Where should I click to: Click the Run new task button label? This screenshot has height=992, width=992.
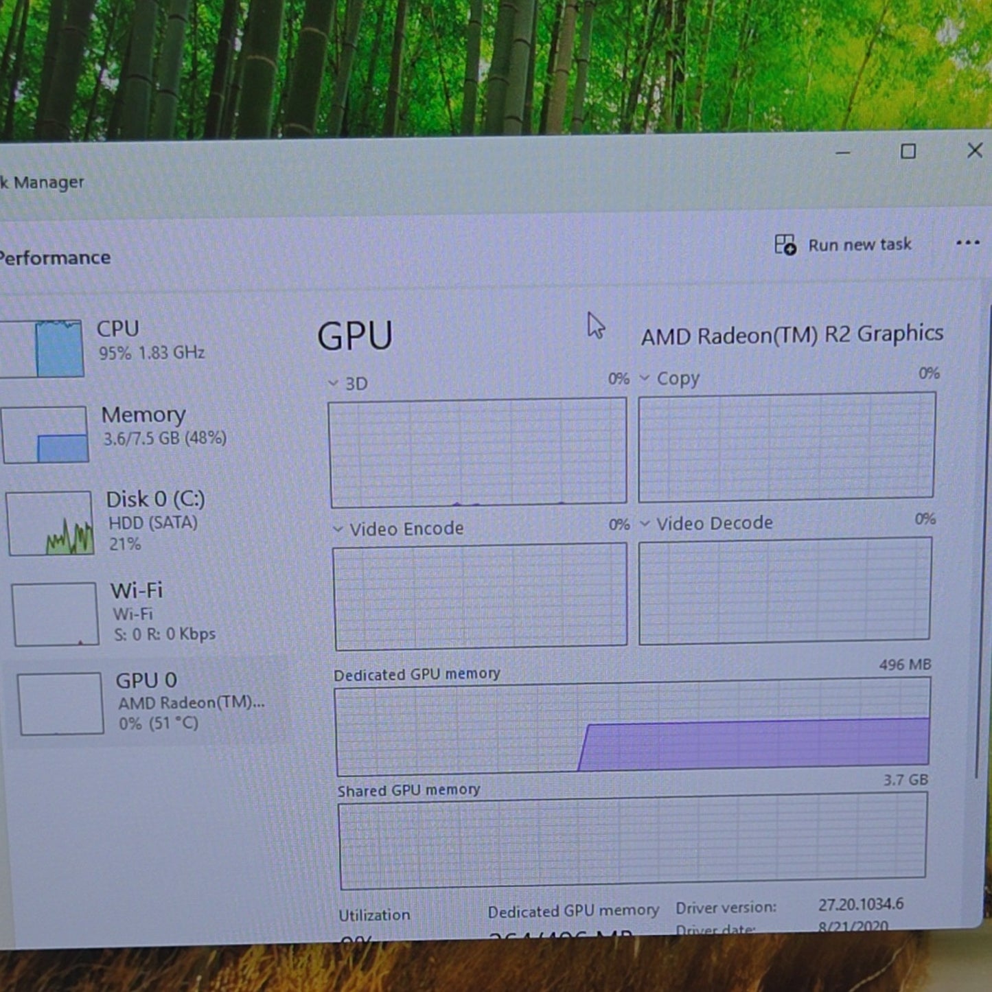coord(860,245)
